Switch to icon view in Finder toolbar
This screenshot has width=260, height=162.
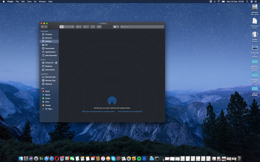tap(61, 27)
